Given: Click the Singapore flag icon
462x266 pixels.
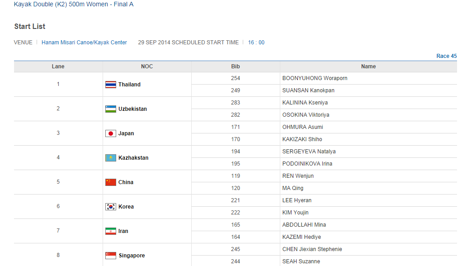Looking at the screenshot, I should pyautogui.click(x=111, y=256).
